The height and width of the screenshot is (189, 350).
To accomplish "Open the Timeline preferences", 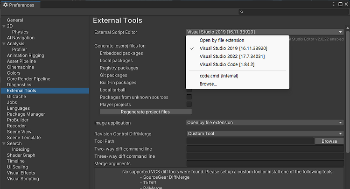I will [15, 161].
